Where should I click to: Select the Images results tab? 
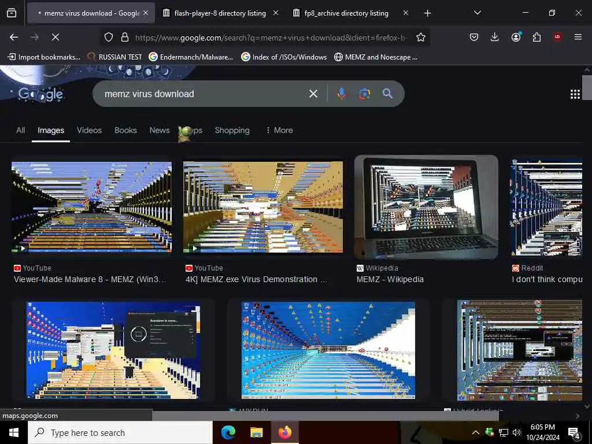pyautogui.click(x=51, y=130)
